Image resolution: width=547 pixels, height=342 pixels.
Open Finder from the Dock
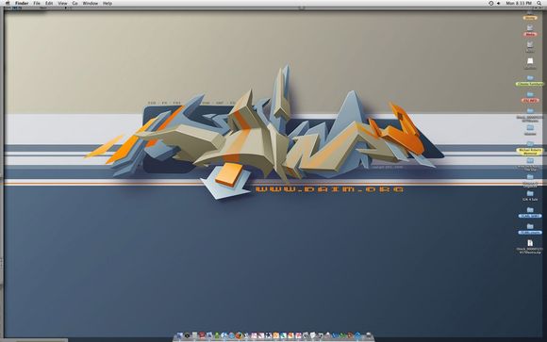(179, 335)
